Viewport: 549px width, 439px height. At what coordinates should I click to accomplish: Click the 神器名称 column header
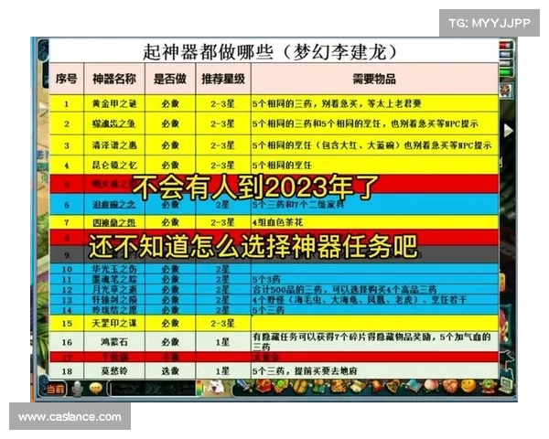tap(114, 79)
